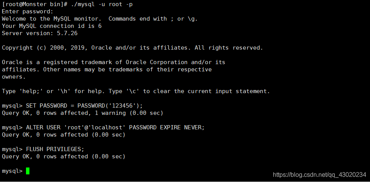
Task: Click the FLUSH PRIVILEGES; command text
Action: pos(55,149)
